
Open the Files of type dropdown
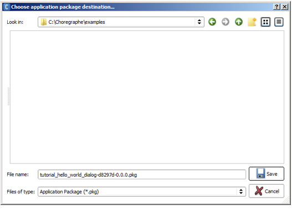(x=142, y=192)
